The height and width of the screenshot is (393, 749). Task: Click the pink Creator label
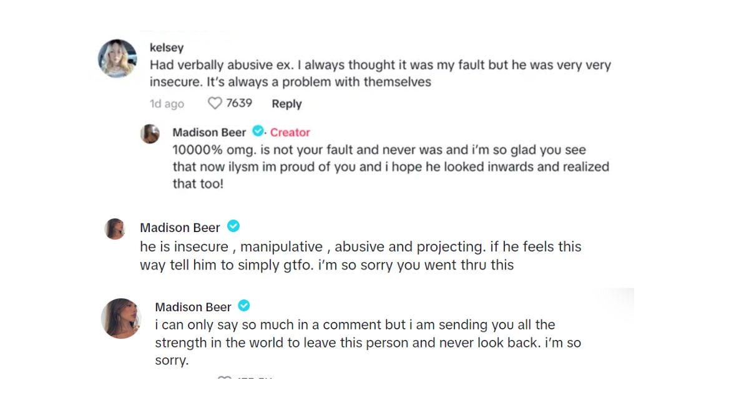click(x=290, y=132)
